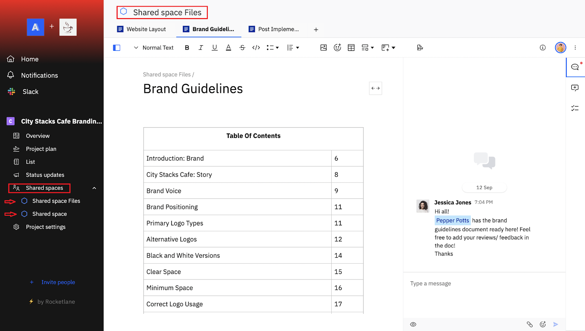Insert an emoji in document
Image resolution: width=585 pixels, height=331 pixels.
tap(337, 48)
